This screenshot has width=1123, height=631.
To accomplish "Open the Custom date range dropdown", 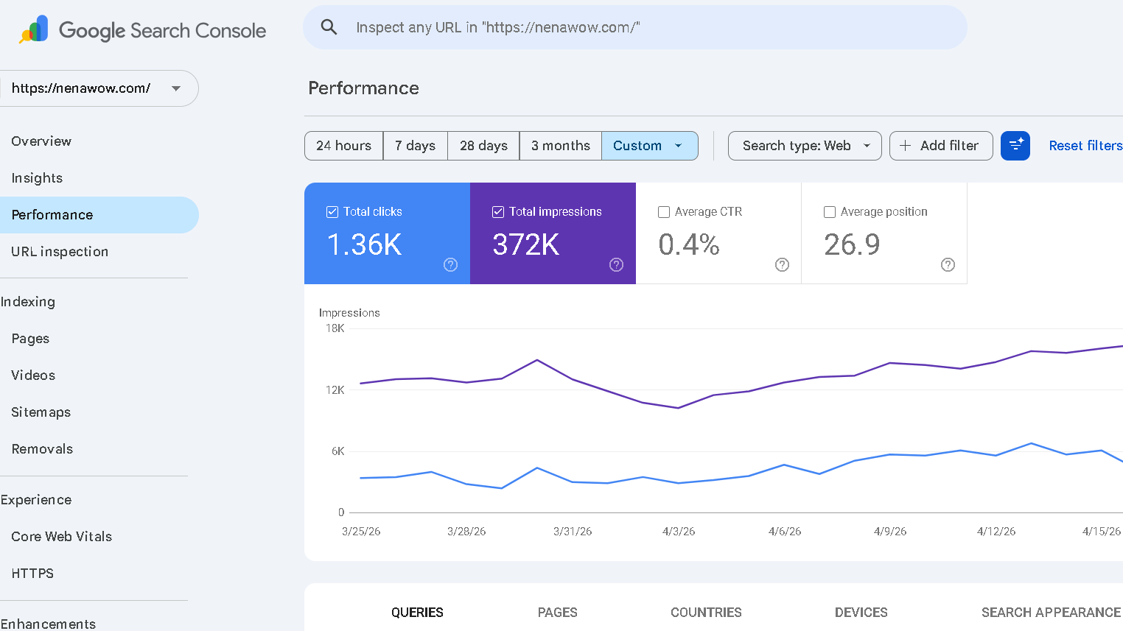I will tap(649, 146).
